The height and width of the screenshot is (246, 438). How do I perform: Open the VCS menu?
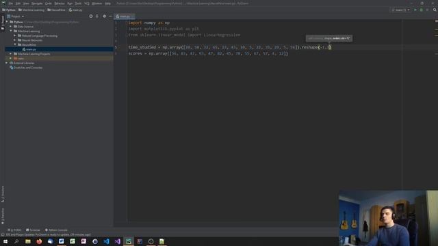87,3
